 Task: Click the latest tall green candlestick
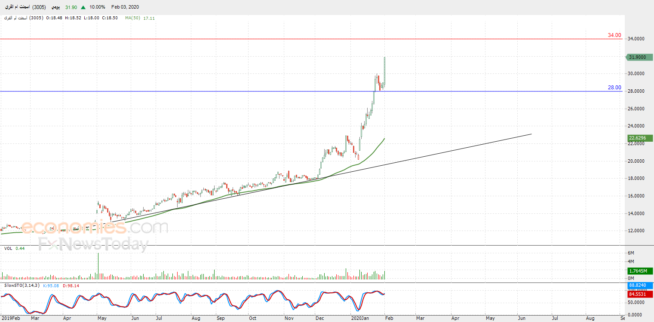tap(384, 71)
